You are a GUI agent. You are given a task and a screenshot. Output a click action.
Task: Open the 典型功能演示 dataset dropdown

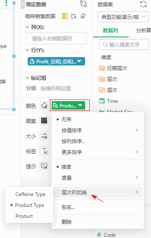tap(123, 17)
